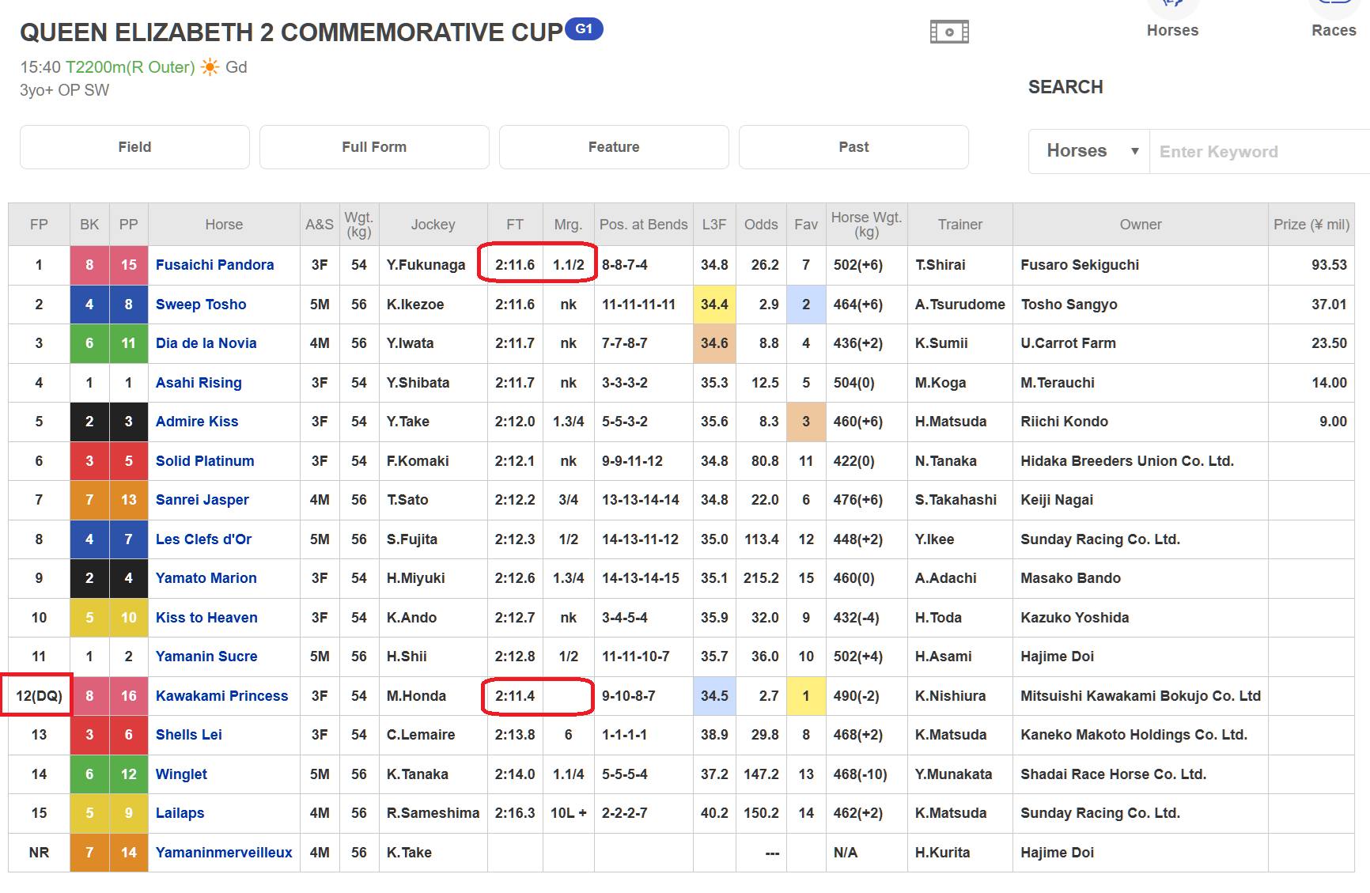This screenshot has height=893, width=1370.
Task: Open Dia de la Novia horse link
Action: tap(206, 343)
